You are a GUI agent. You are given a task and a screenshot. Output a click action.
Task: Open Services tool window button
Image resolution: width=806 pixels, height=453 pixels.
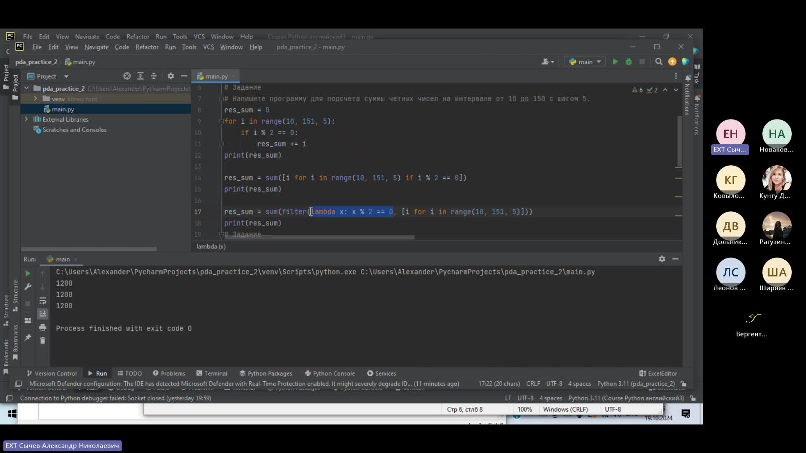click(382, 373)
